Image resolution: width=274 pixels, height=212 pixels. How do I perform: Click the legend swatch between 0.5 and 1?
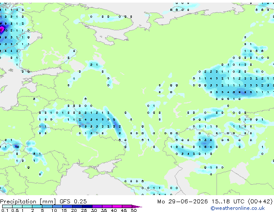click(17, 206)
